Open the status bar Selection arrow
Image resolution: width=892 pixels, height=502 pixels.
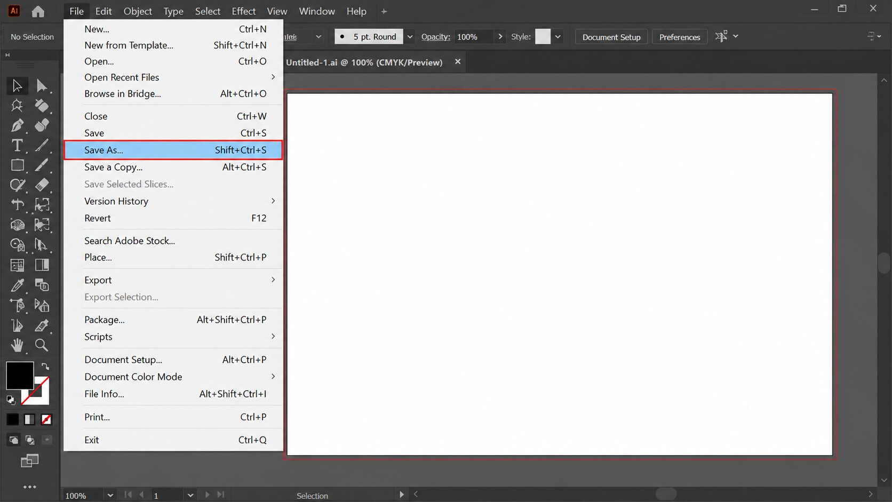(x=401, y=495)
